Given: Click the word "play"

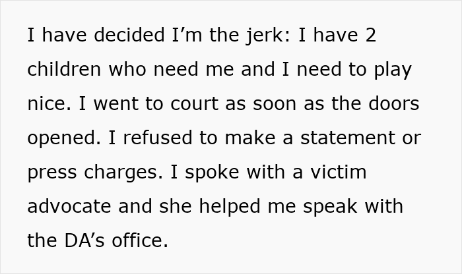Looking at the screenshot, I should (x=393, y=70).
